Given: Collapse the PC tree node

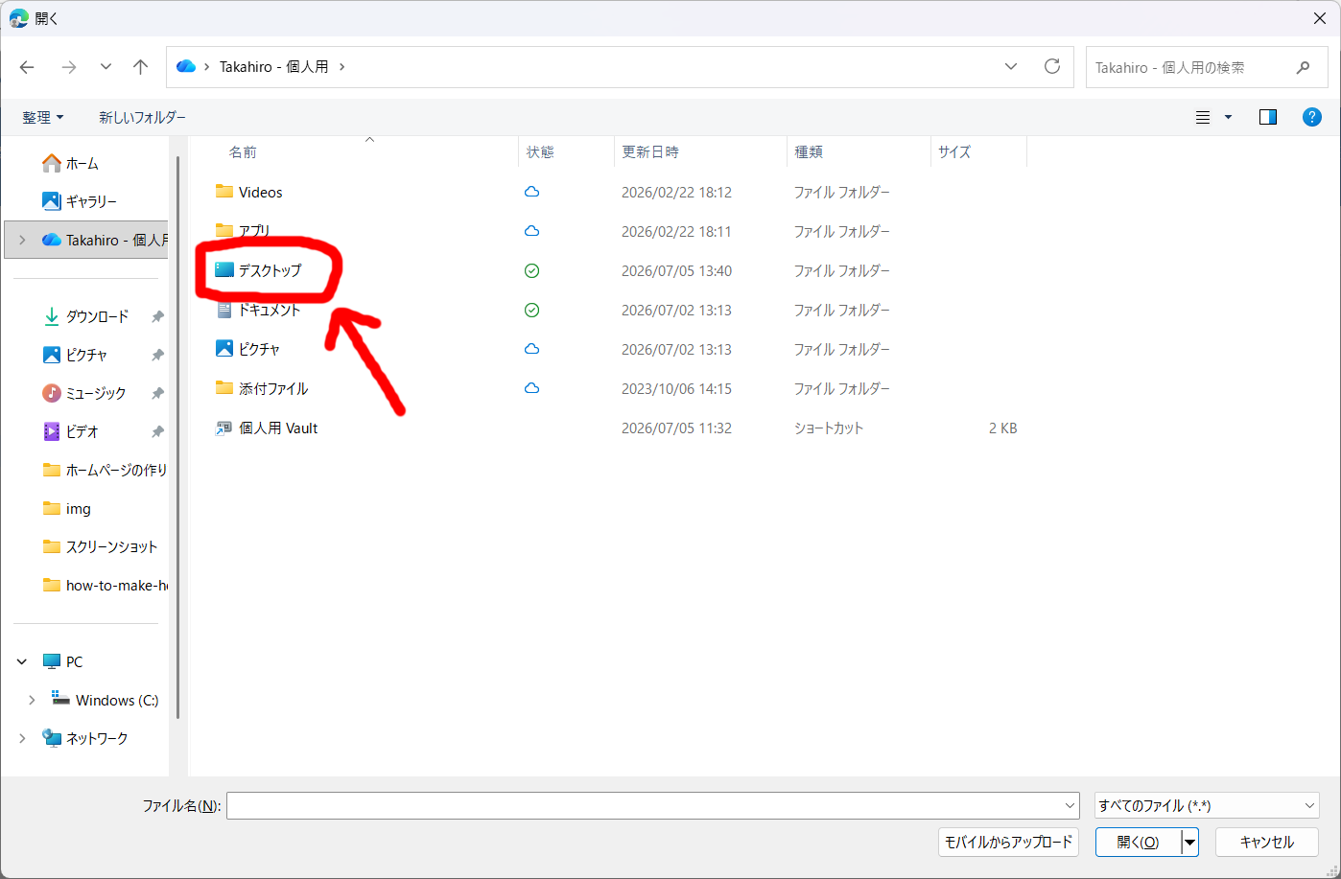Looking at the screenshot, I should pos(22,662).
